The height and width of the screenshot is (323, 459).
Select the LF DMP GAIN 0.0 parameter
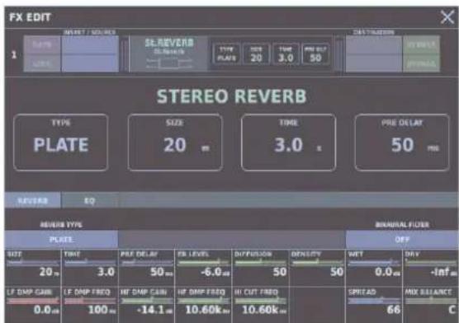pyautogui.click(x=33, y=305)
